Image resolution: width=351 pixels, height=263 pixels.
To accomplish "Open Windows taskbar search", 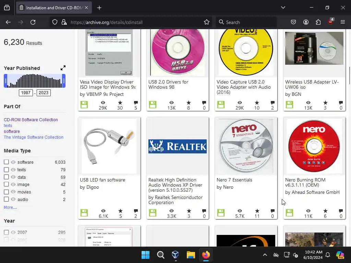I will 160,255.
